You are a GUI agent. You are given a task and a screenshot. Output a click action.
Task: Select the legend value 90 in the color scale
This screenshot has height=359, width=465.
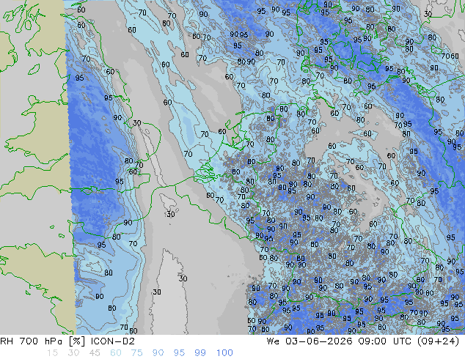tap(158, 353)
